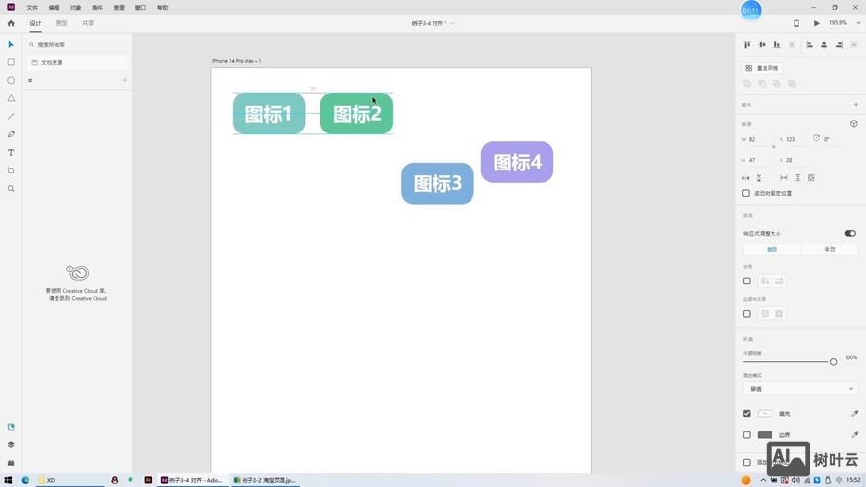Screen dimensions: 866x487
Task: Enable the padding checkbox
Action: point(747,314)
